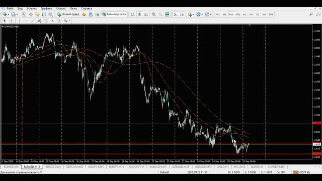Click the zoom in magnifier icon
The image size is (322, 181).
click(153, 15)
